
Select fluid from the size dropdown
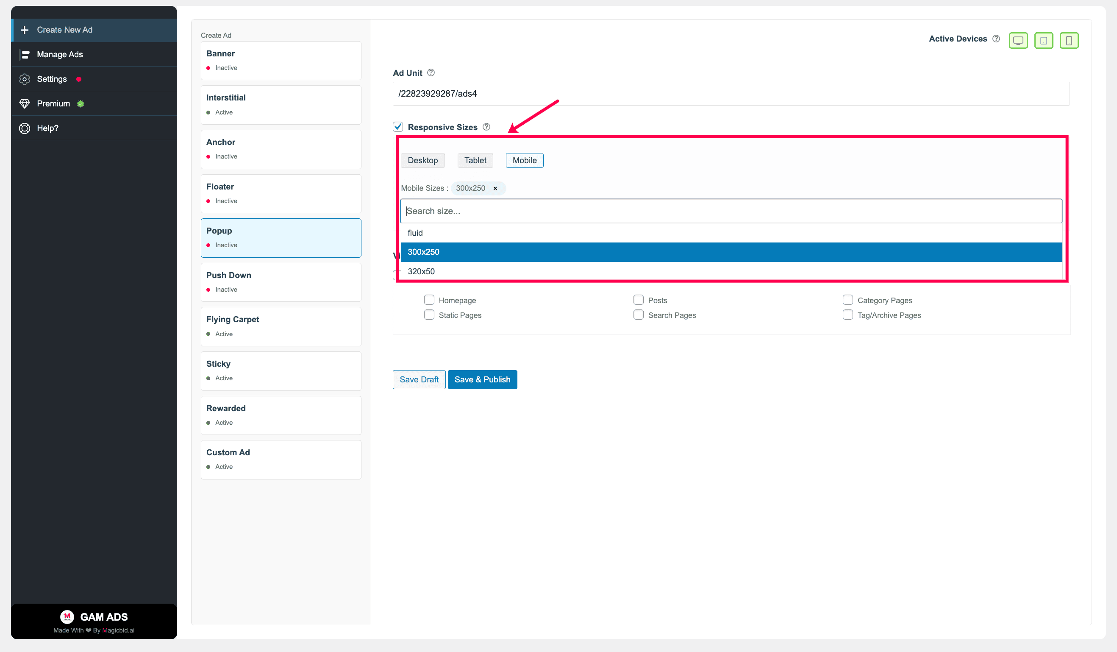coord(731,233)
